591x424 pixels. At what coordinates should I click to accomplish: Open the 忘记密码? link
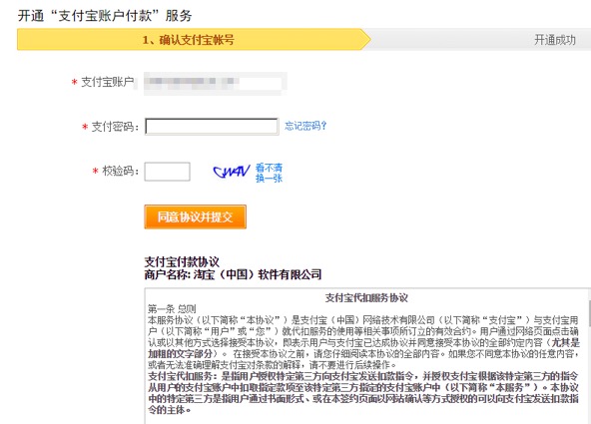(305, 126)
